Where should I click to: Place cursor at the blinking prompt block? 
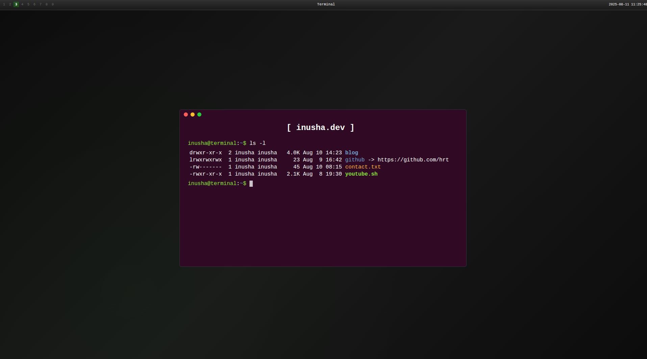[251, 184]
